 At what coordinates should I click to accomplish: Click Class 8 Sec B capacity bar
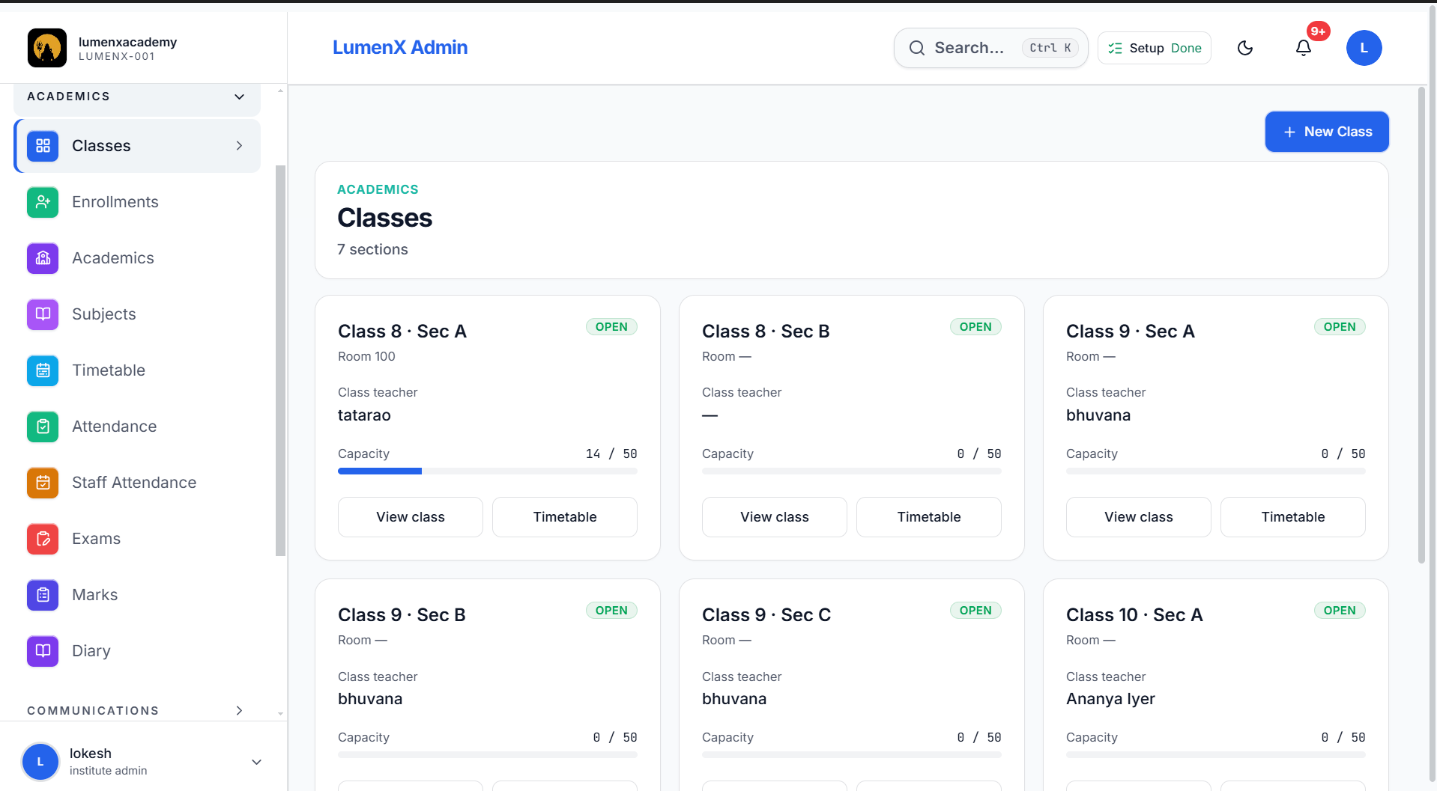coord(852,471)
